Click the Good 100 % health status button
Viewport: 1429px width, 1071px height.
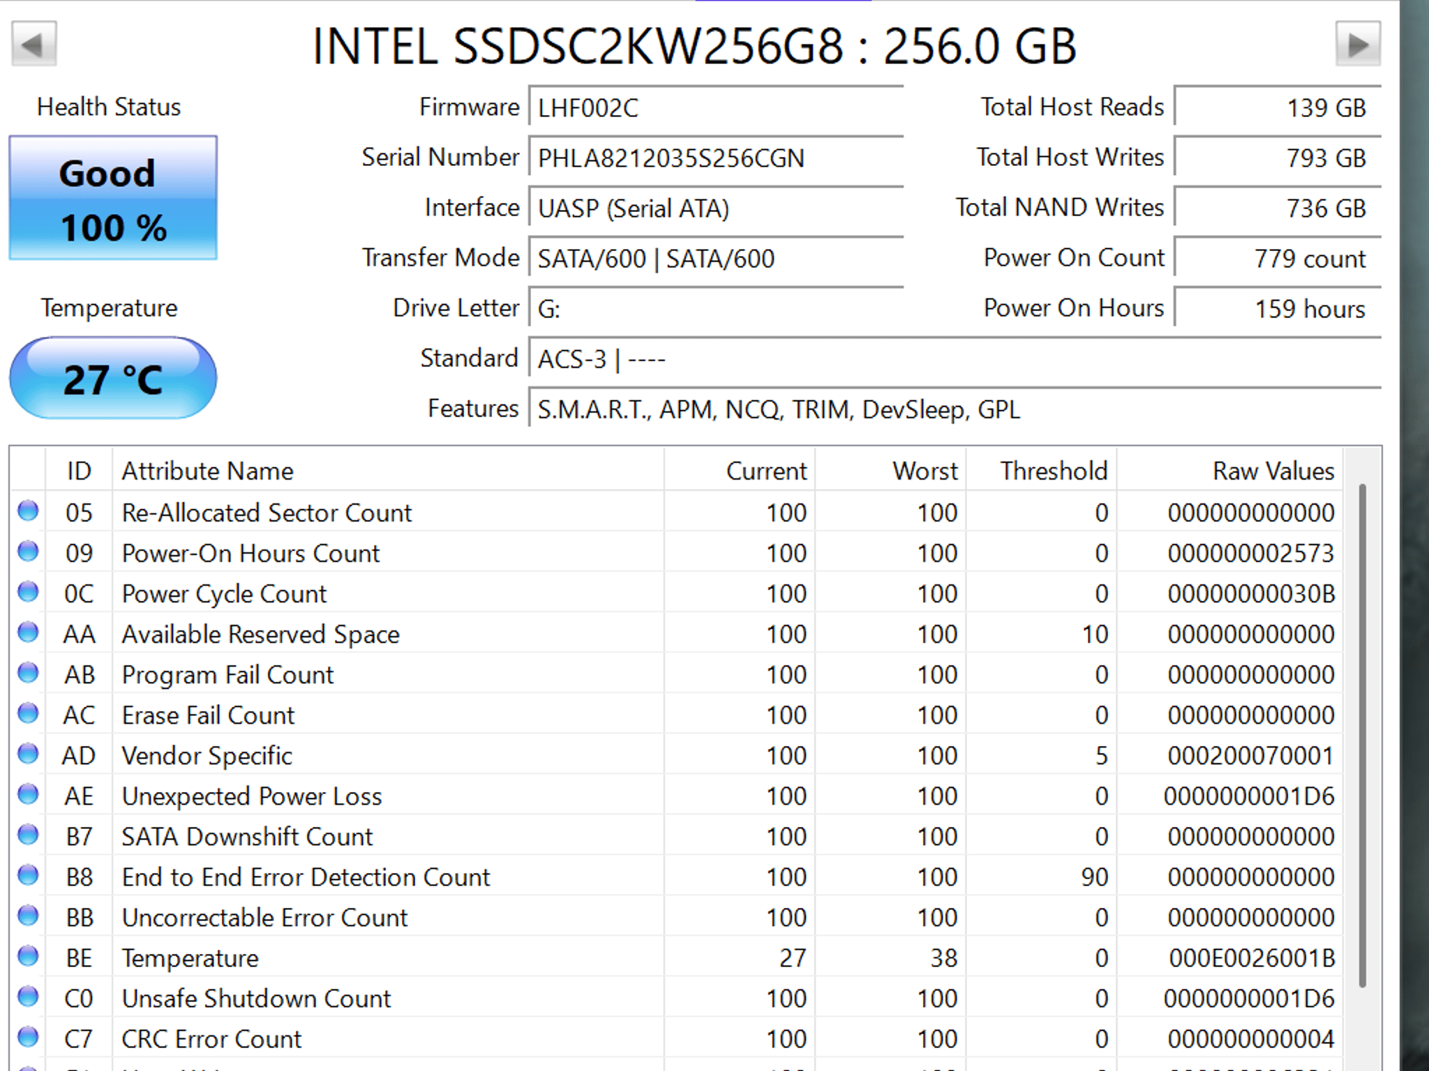(x=113, y=198)
